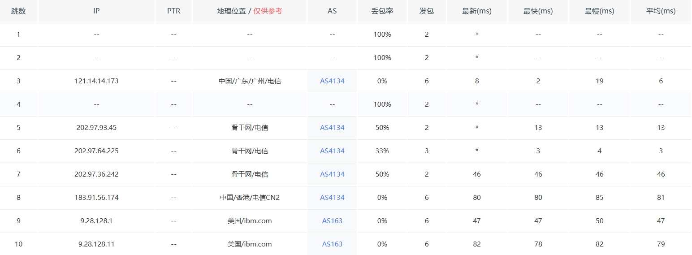Click the average value 81 in hop 8
The image size is (692, 255).
pyautogui.click(x=661, y=198)
